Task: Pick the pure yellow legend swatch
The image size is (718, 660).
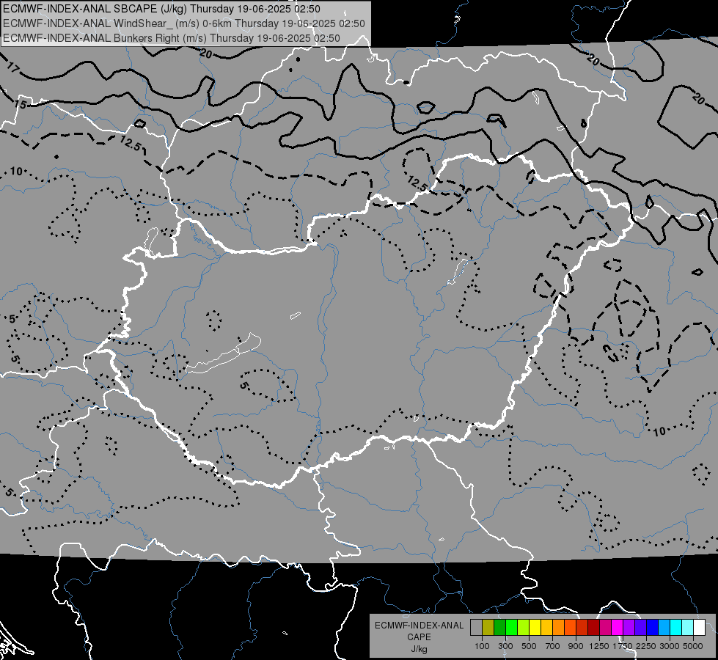Action: 535,628
